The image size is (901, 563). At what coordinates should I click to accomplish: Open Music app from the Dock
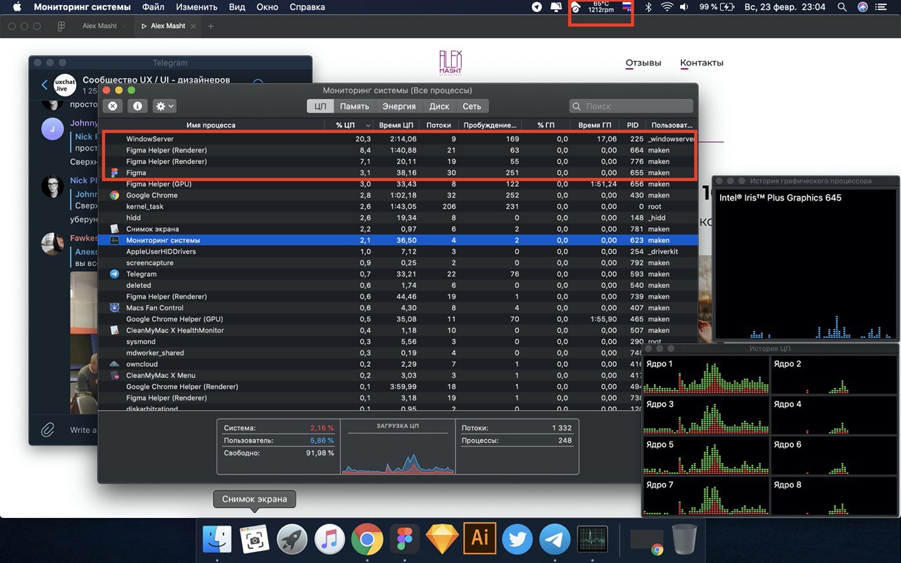pos(329,540)
